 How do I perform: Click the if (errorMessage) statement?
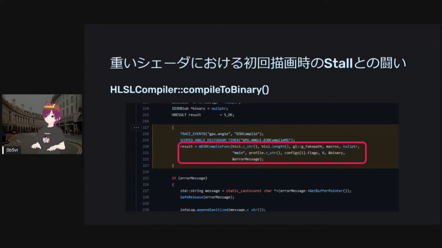coord(190,178)
